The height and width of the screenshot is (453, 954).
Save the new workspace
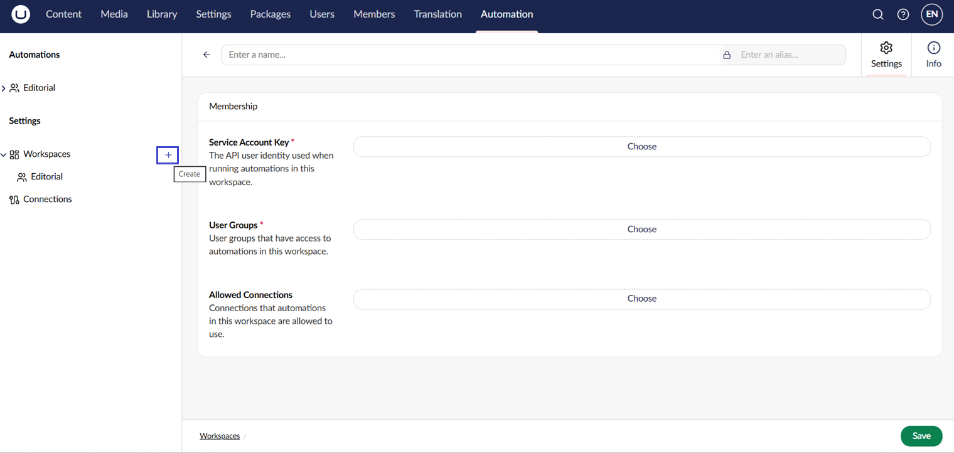pos(921,436)
